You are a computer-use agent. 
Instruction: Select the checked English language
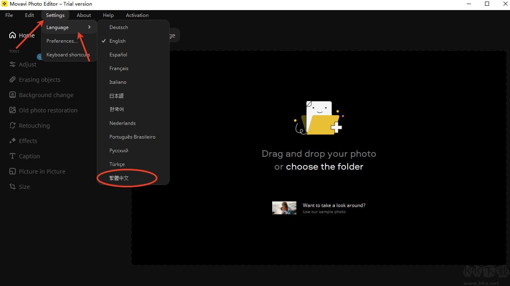pyautogui.click(x=133, y=41)
